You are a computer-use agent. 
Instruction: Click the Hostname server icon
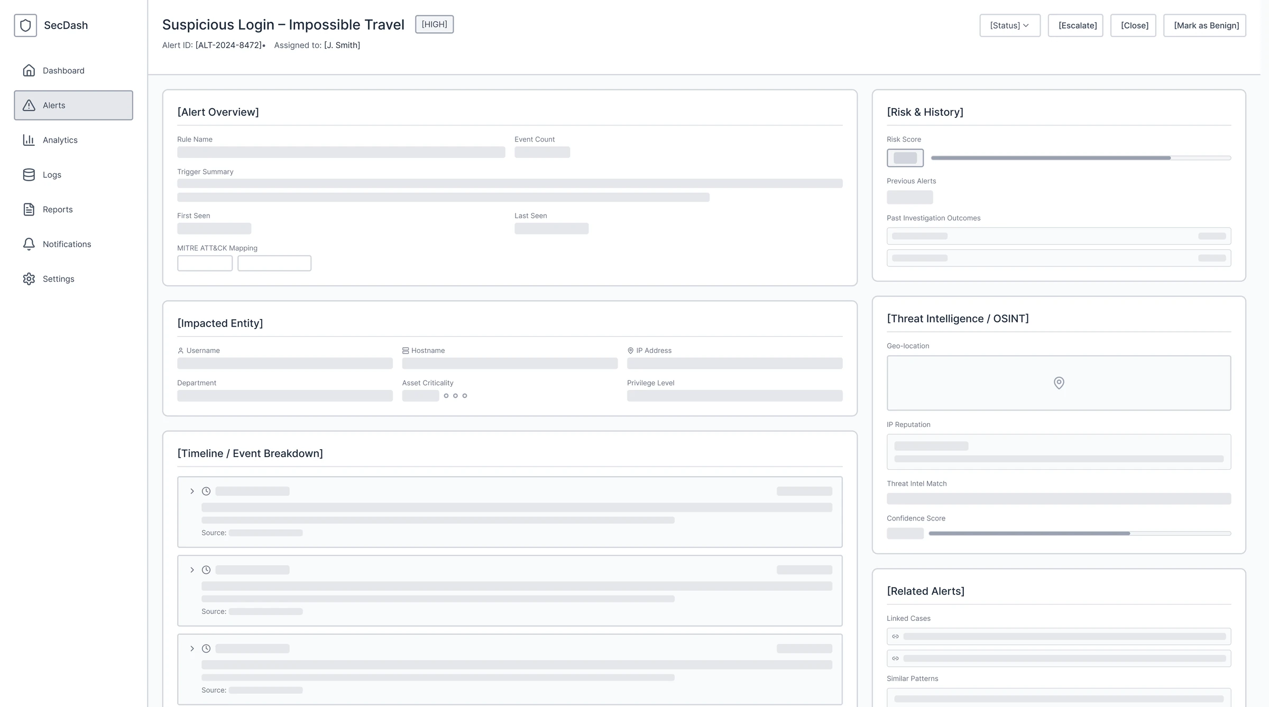406,350
